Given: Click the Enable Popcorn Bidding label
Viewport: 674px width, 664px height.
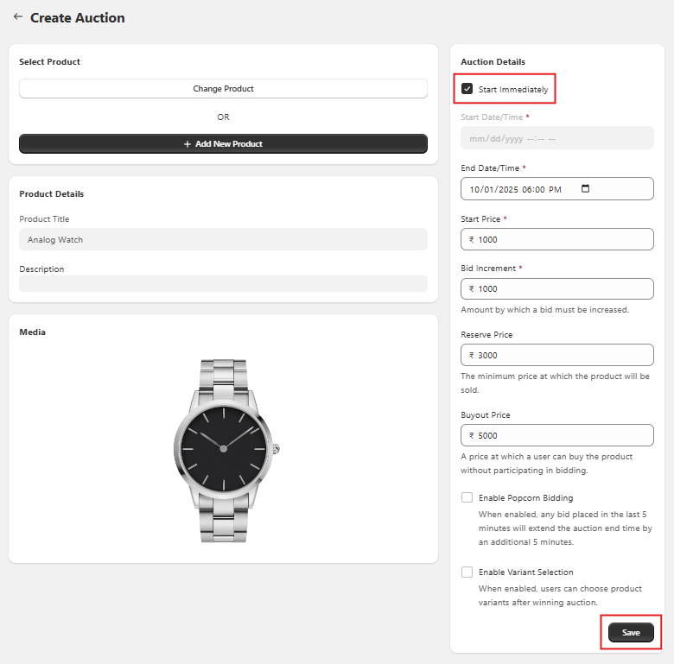Looking at the screenshot, I should (525, 498).
